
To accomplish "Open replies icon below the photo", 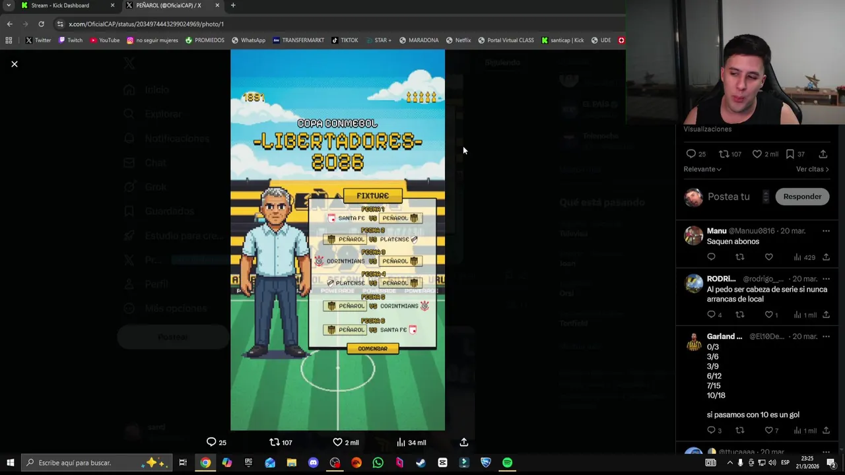I will coord(211,442).
